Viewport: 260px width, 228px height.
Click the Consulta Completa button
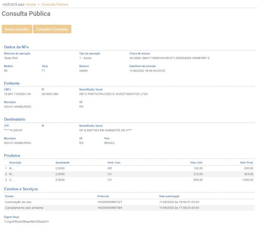pos(52,29)
